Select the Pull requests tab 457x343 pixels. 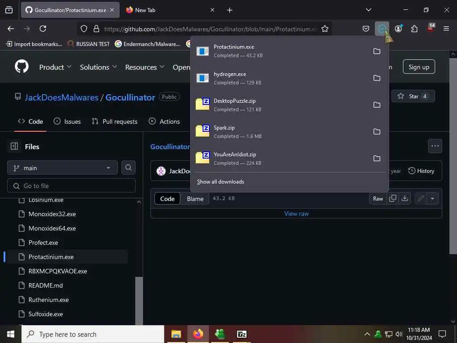pyautogui.click(x=115, y=121)
